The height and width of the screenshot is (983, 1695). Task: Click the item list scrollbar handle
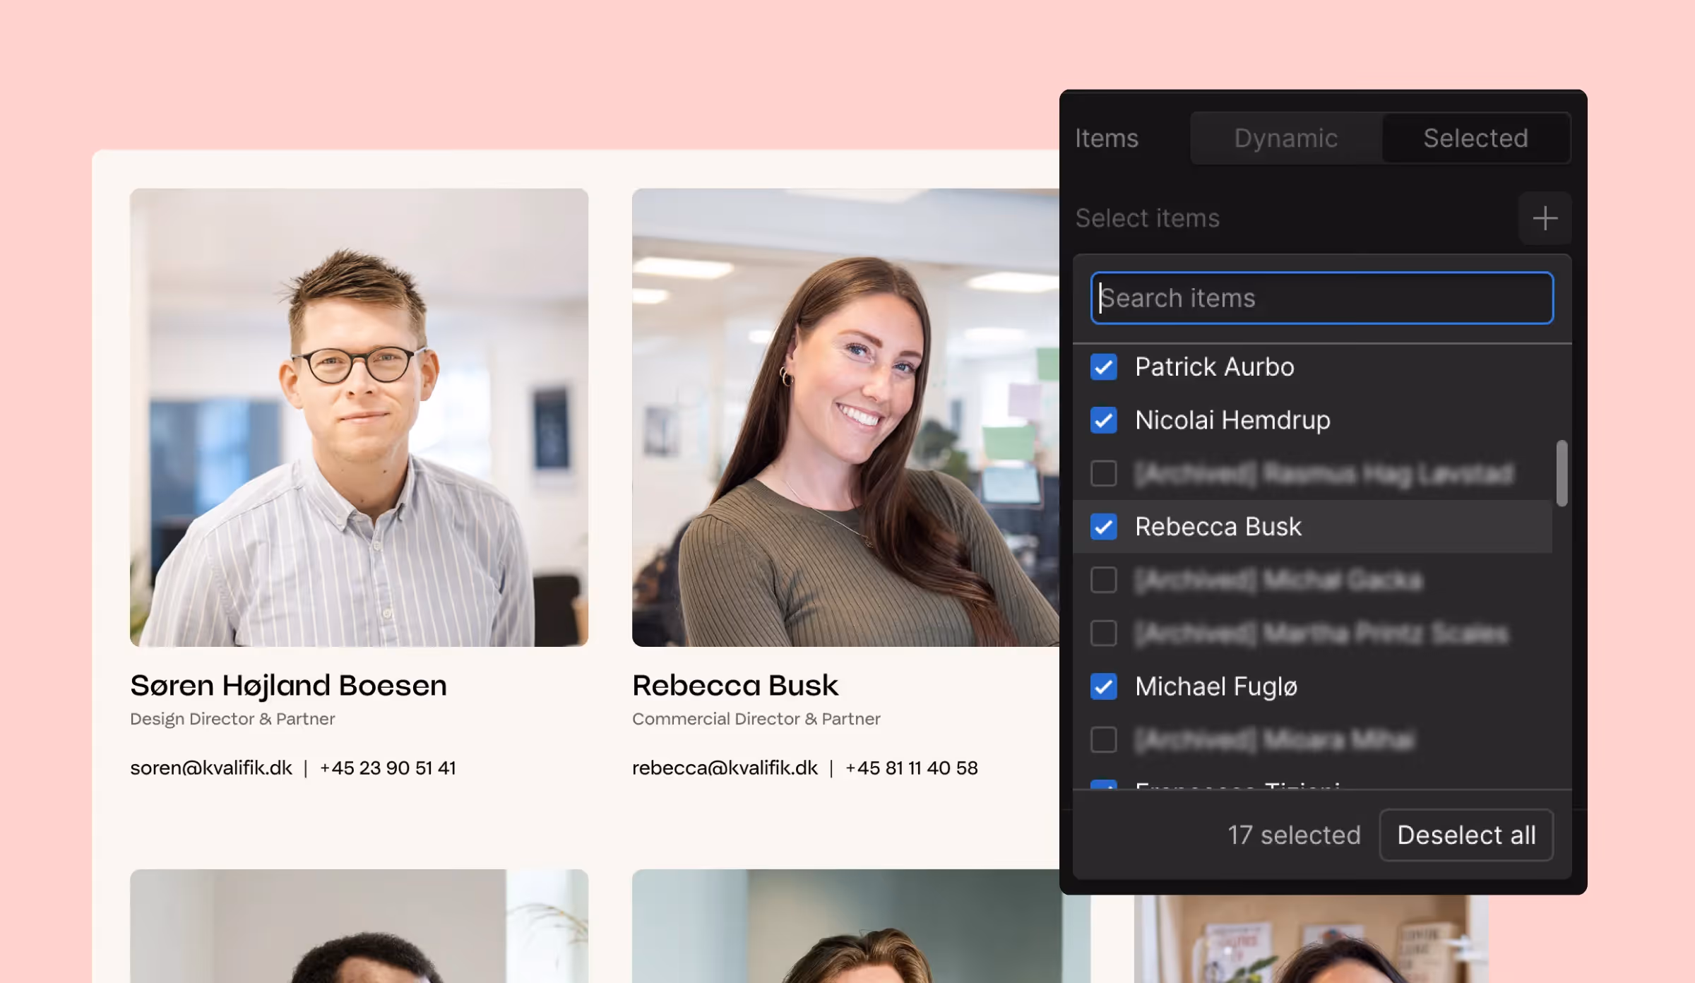click(1562, 473)
